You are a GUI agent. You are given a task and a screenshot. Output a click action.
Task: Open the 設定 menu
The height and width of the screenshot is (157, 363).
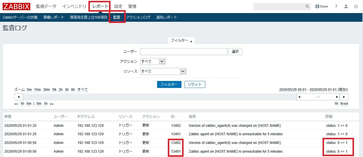[x=118, y=6]
